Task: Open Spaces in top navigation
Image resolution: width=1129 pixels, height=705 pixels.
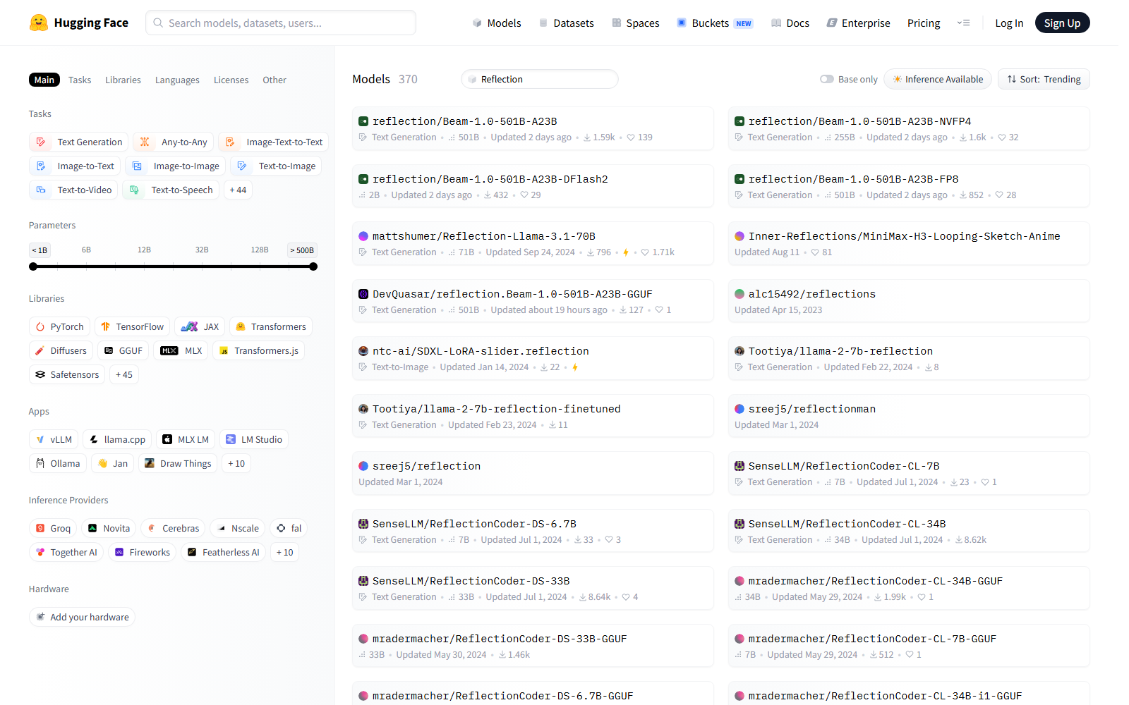Action: pos(636,23)
